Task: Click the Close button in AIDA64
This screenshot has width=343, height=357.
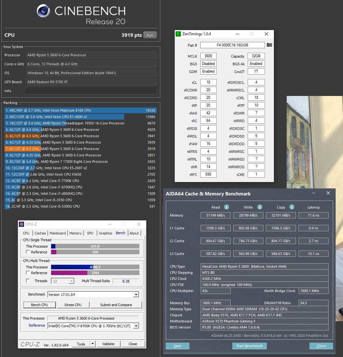Action: point(321,346)
